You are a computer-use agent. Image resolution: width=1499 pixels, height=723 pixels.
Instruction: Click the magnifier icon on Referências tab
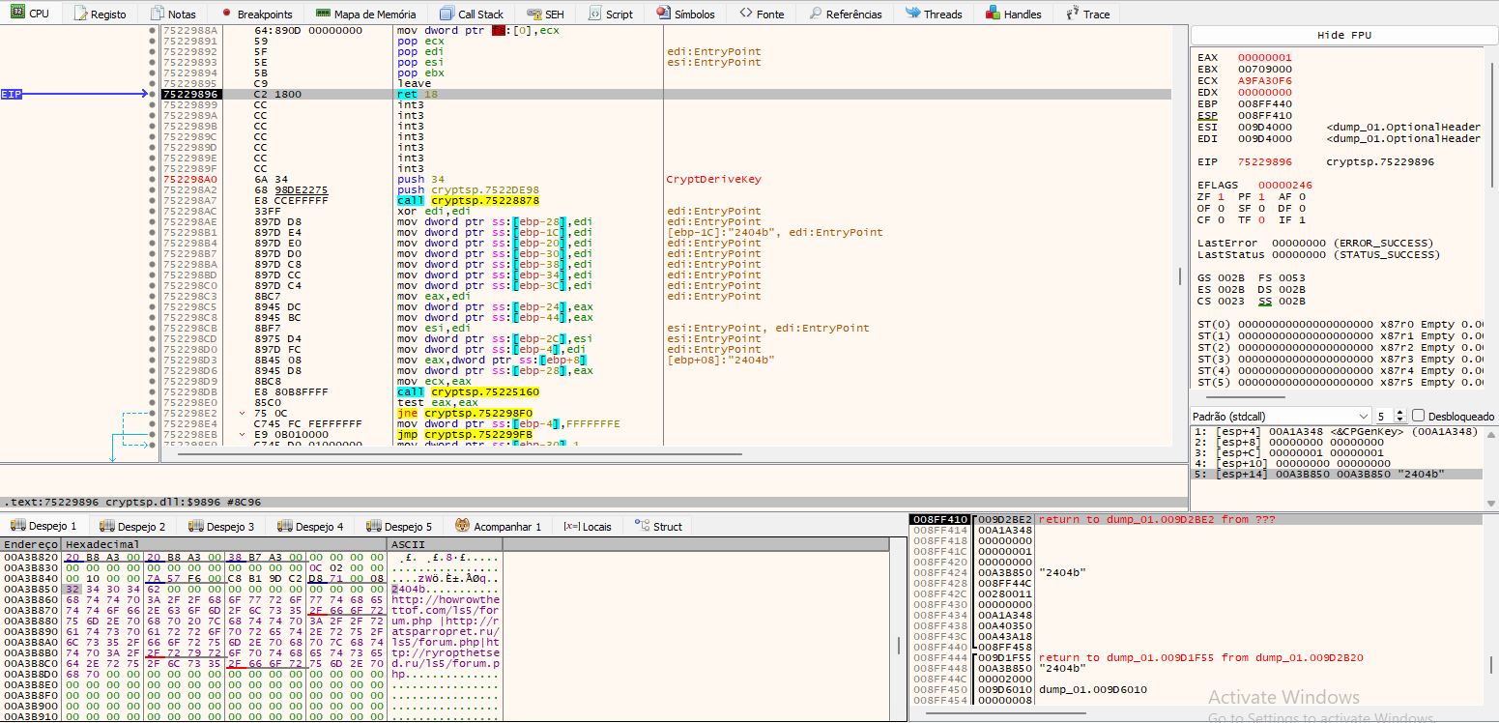[x=816, y=14]
